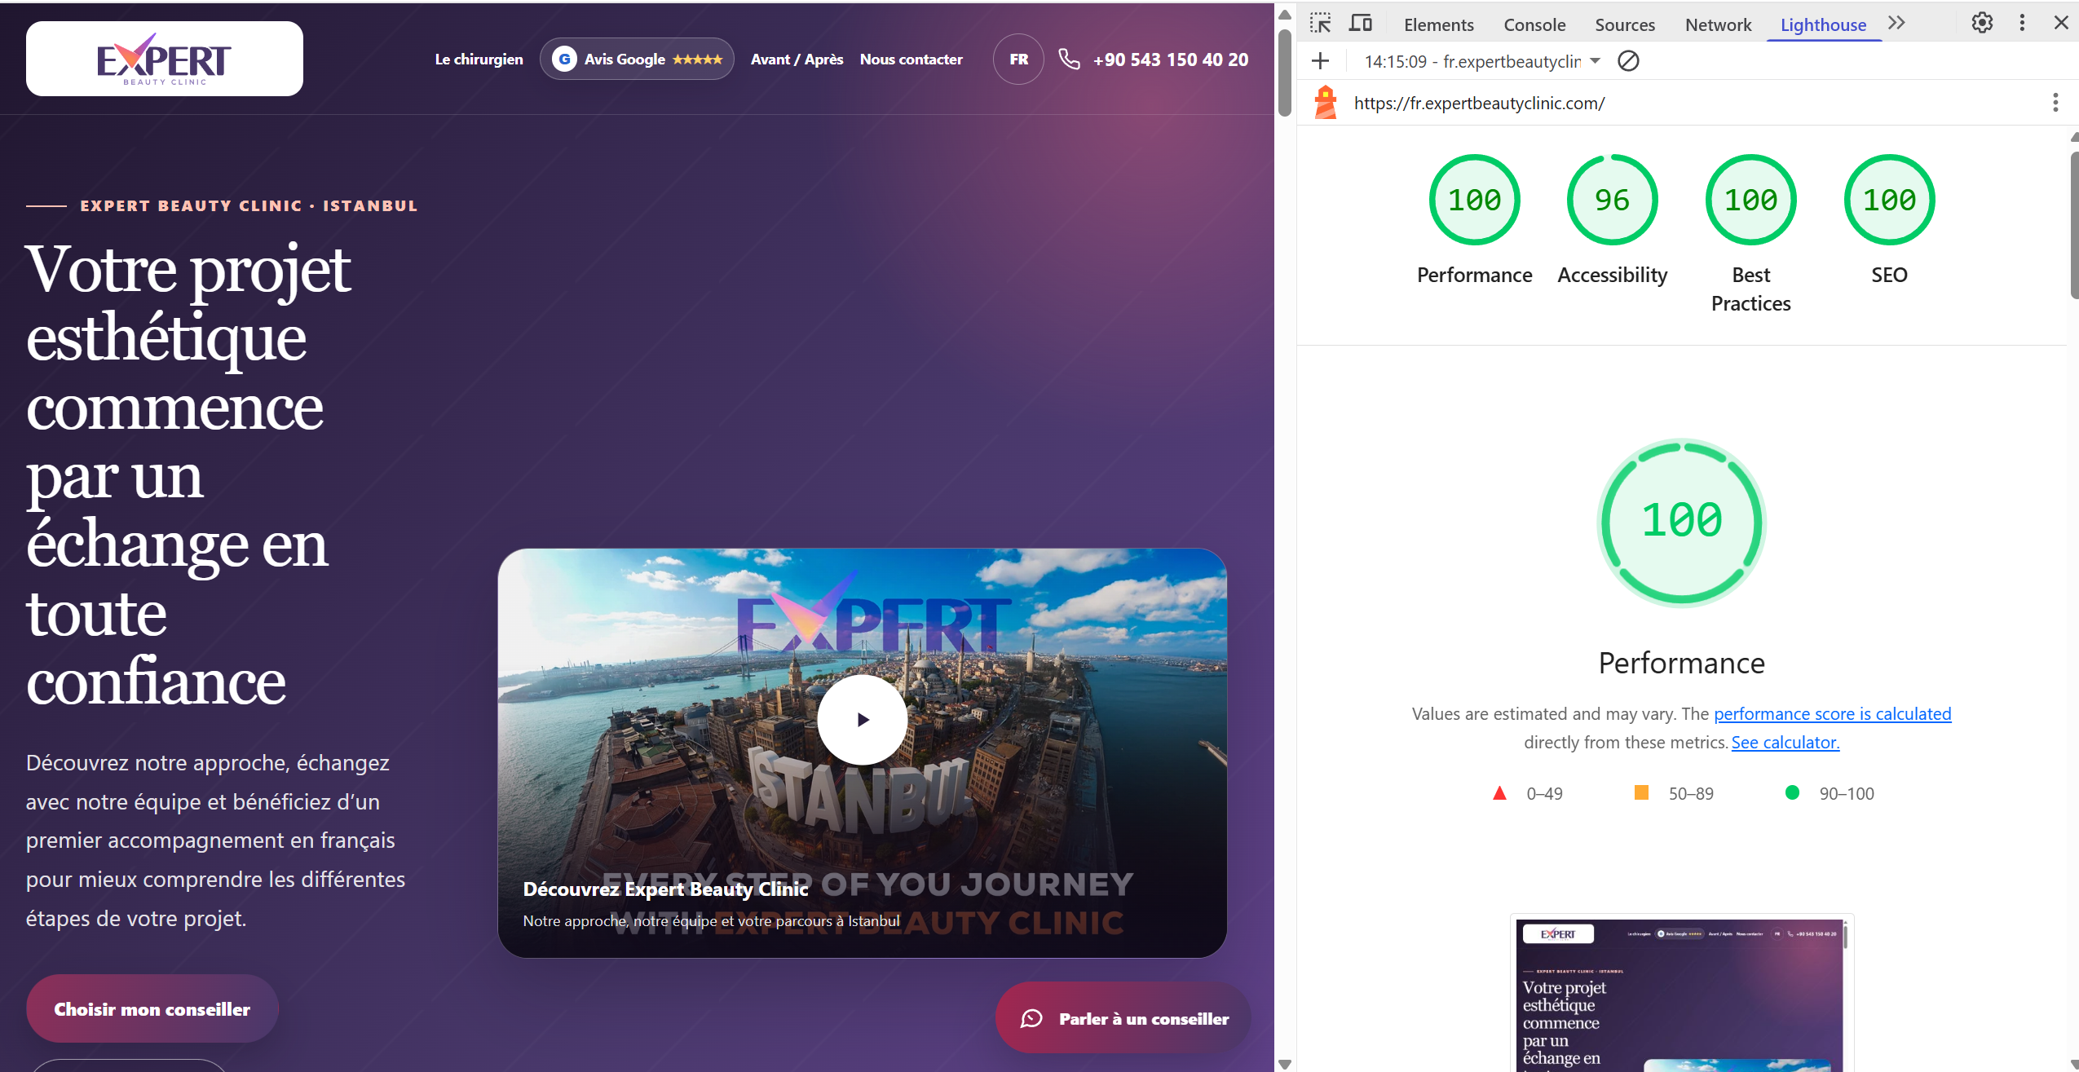Screen dimensions: 2079x1072
Task: Toggle the device toolbar icon
Action: 1360,24
